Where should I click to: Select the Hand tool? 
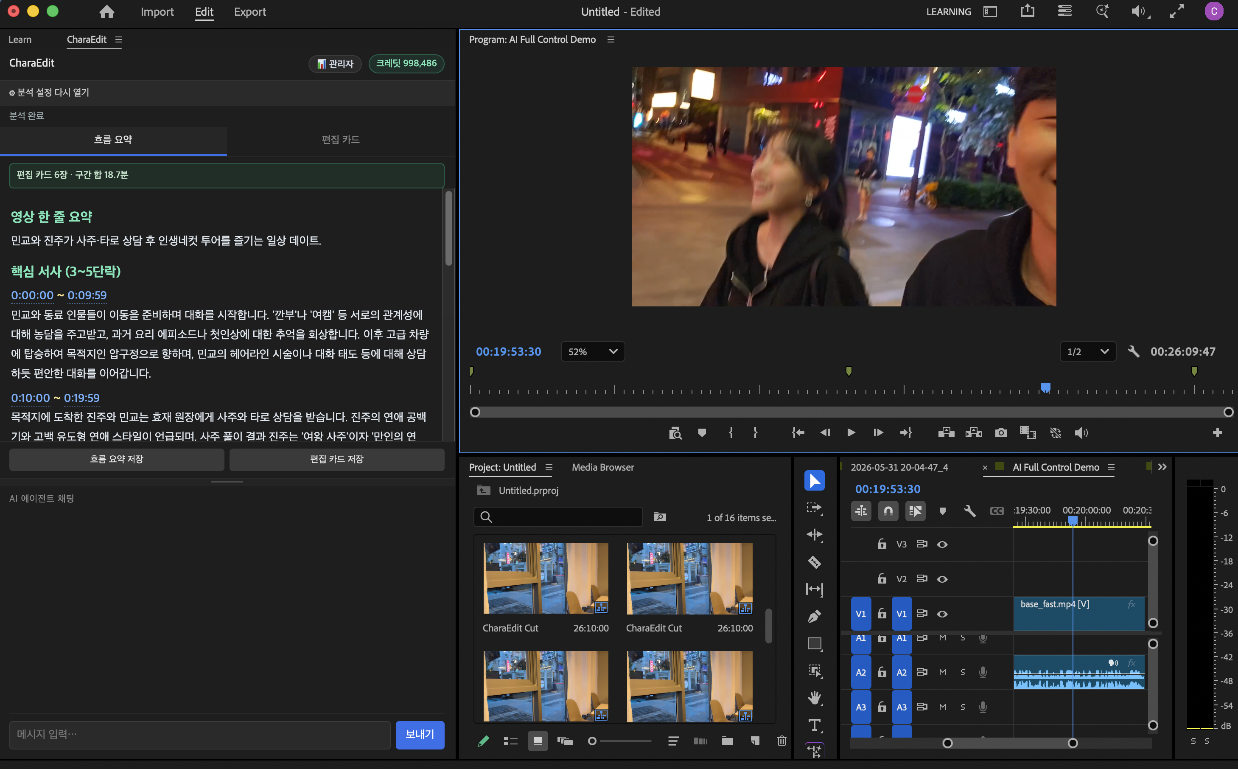[814, 698]
